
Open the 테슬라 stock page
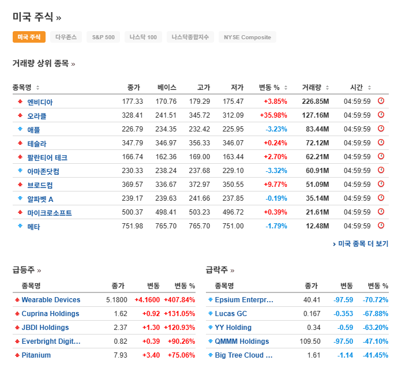[x=37, y=144]
